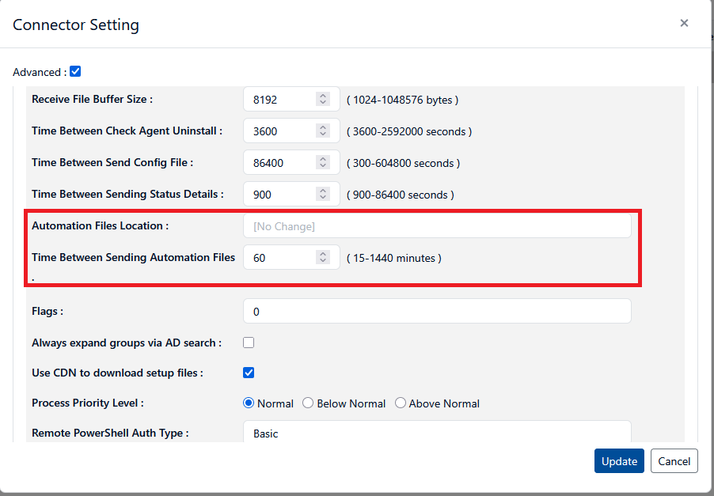714x496 pixels.
Task: Close the Connector Setting dialog
Action: tap(684, 23)
